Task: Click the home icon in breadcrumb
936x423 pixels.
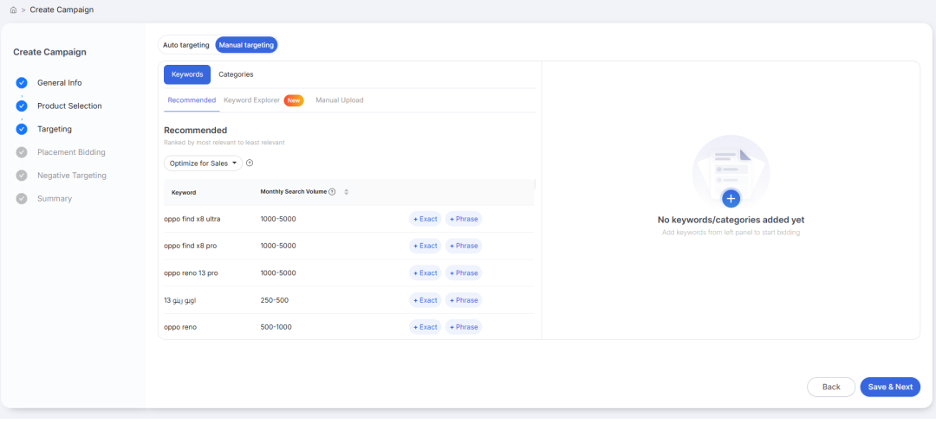Action: [13, 10]
